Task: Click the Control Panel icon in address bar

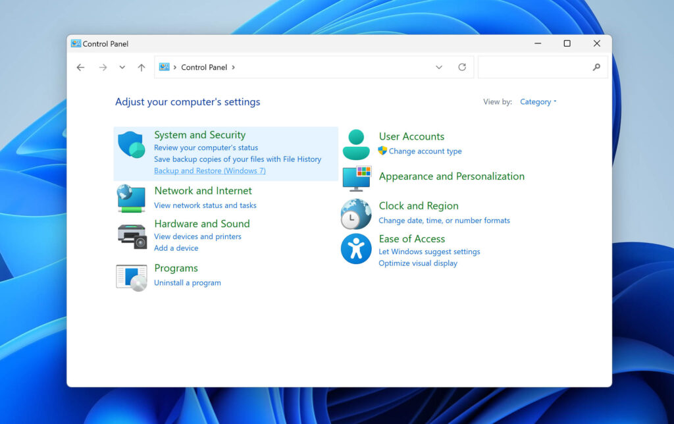Action: tap(164, 67)
